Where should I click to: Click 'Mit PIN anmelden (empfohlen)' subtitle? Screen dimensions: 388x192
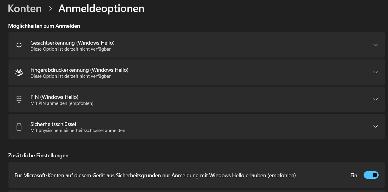62,103
